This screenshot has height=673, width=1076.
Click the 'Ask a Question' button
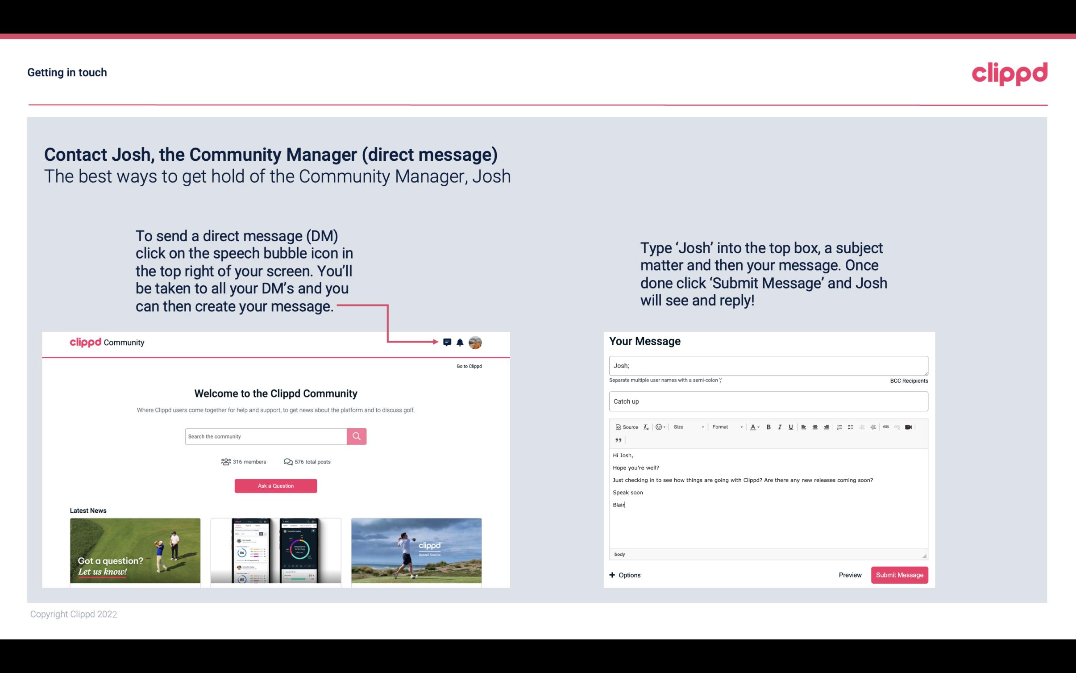pyautogui.click(x=276, y=485)
